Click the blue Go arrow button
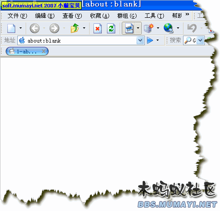220x211 pixels. [150, 40]
